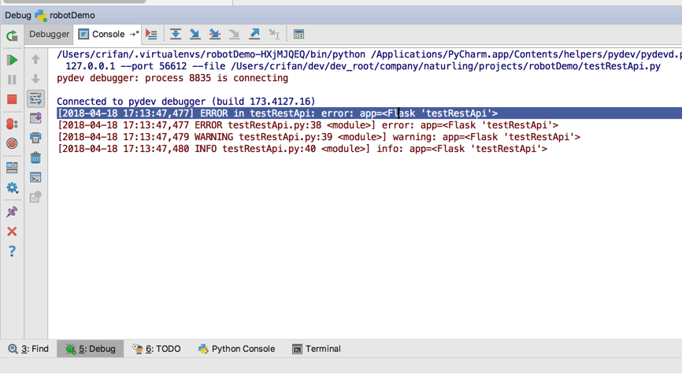Open the Python Console tool window
Screen dimensions: 682x374
[x=236, y=349]
